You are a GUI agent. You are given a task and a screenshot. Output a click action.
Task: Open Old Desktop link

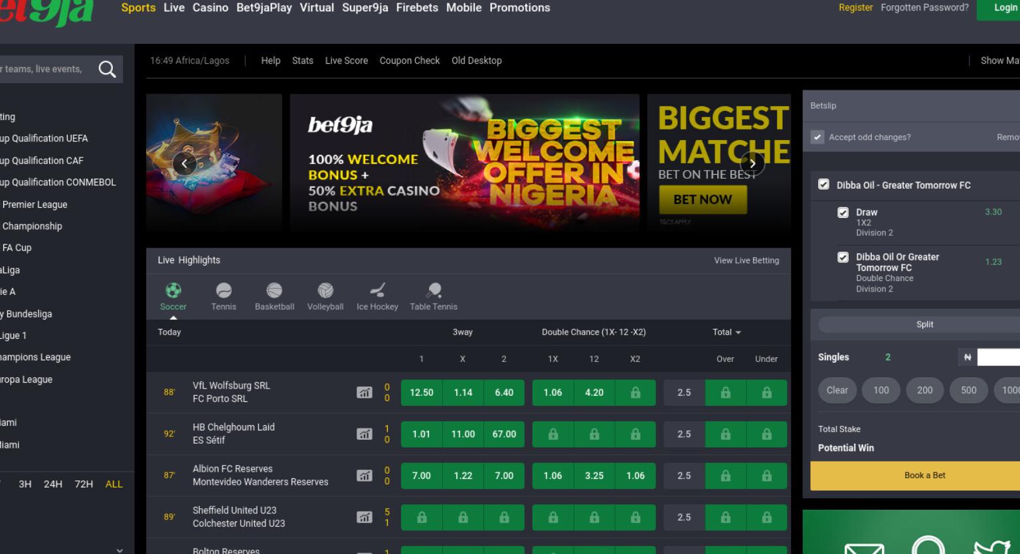(x=477, y=60)
